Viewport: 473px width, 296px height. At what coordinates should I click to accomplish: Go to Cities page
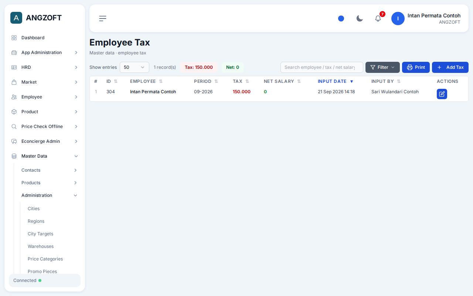coord(34,209)
